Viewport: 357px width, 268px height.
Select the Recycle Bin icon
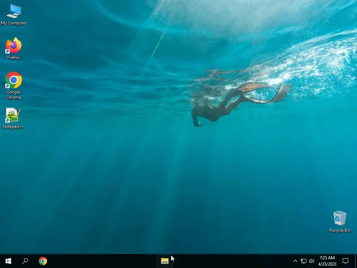(340, 222)
